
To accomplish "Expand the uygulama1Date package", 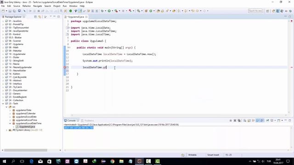I will coord(10,110).
